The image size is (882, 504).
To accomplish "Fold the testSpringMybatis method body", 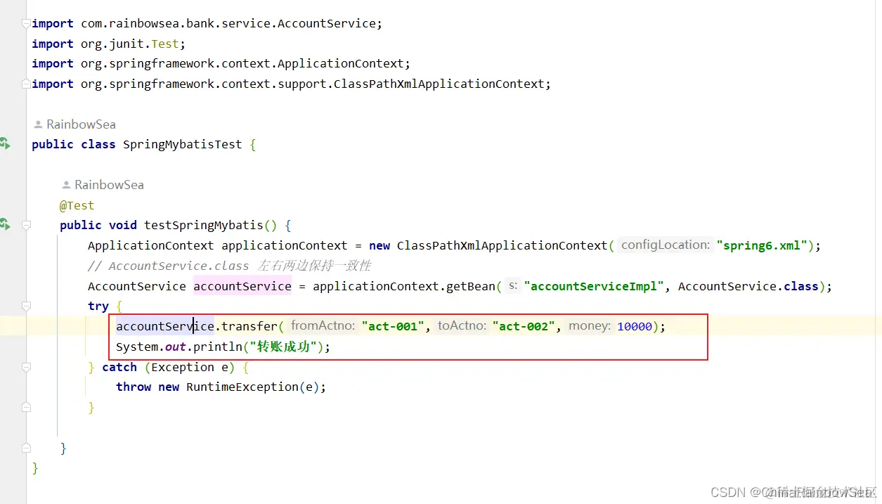I will (26, 226).
